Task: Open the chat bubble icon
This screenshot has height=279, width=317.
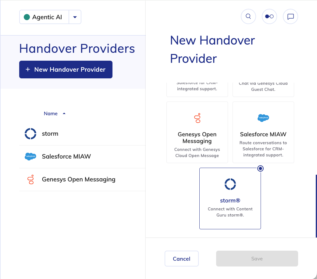Action: (x=290, y=16)
